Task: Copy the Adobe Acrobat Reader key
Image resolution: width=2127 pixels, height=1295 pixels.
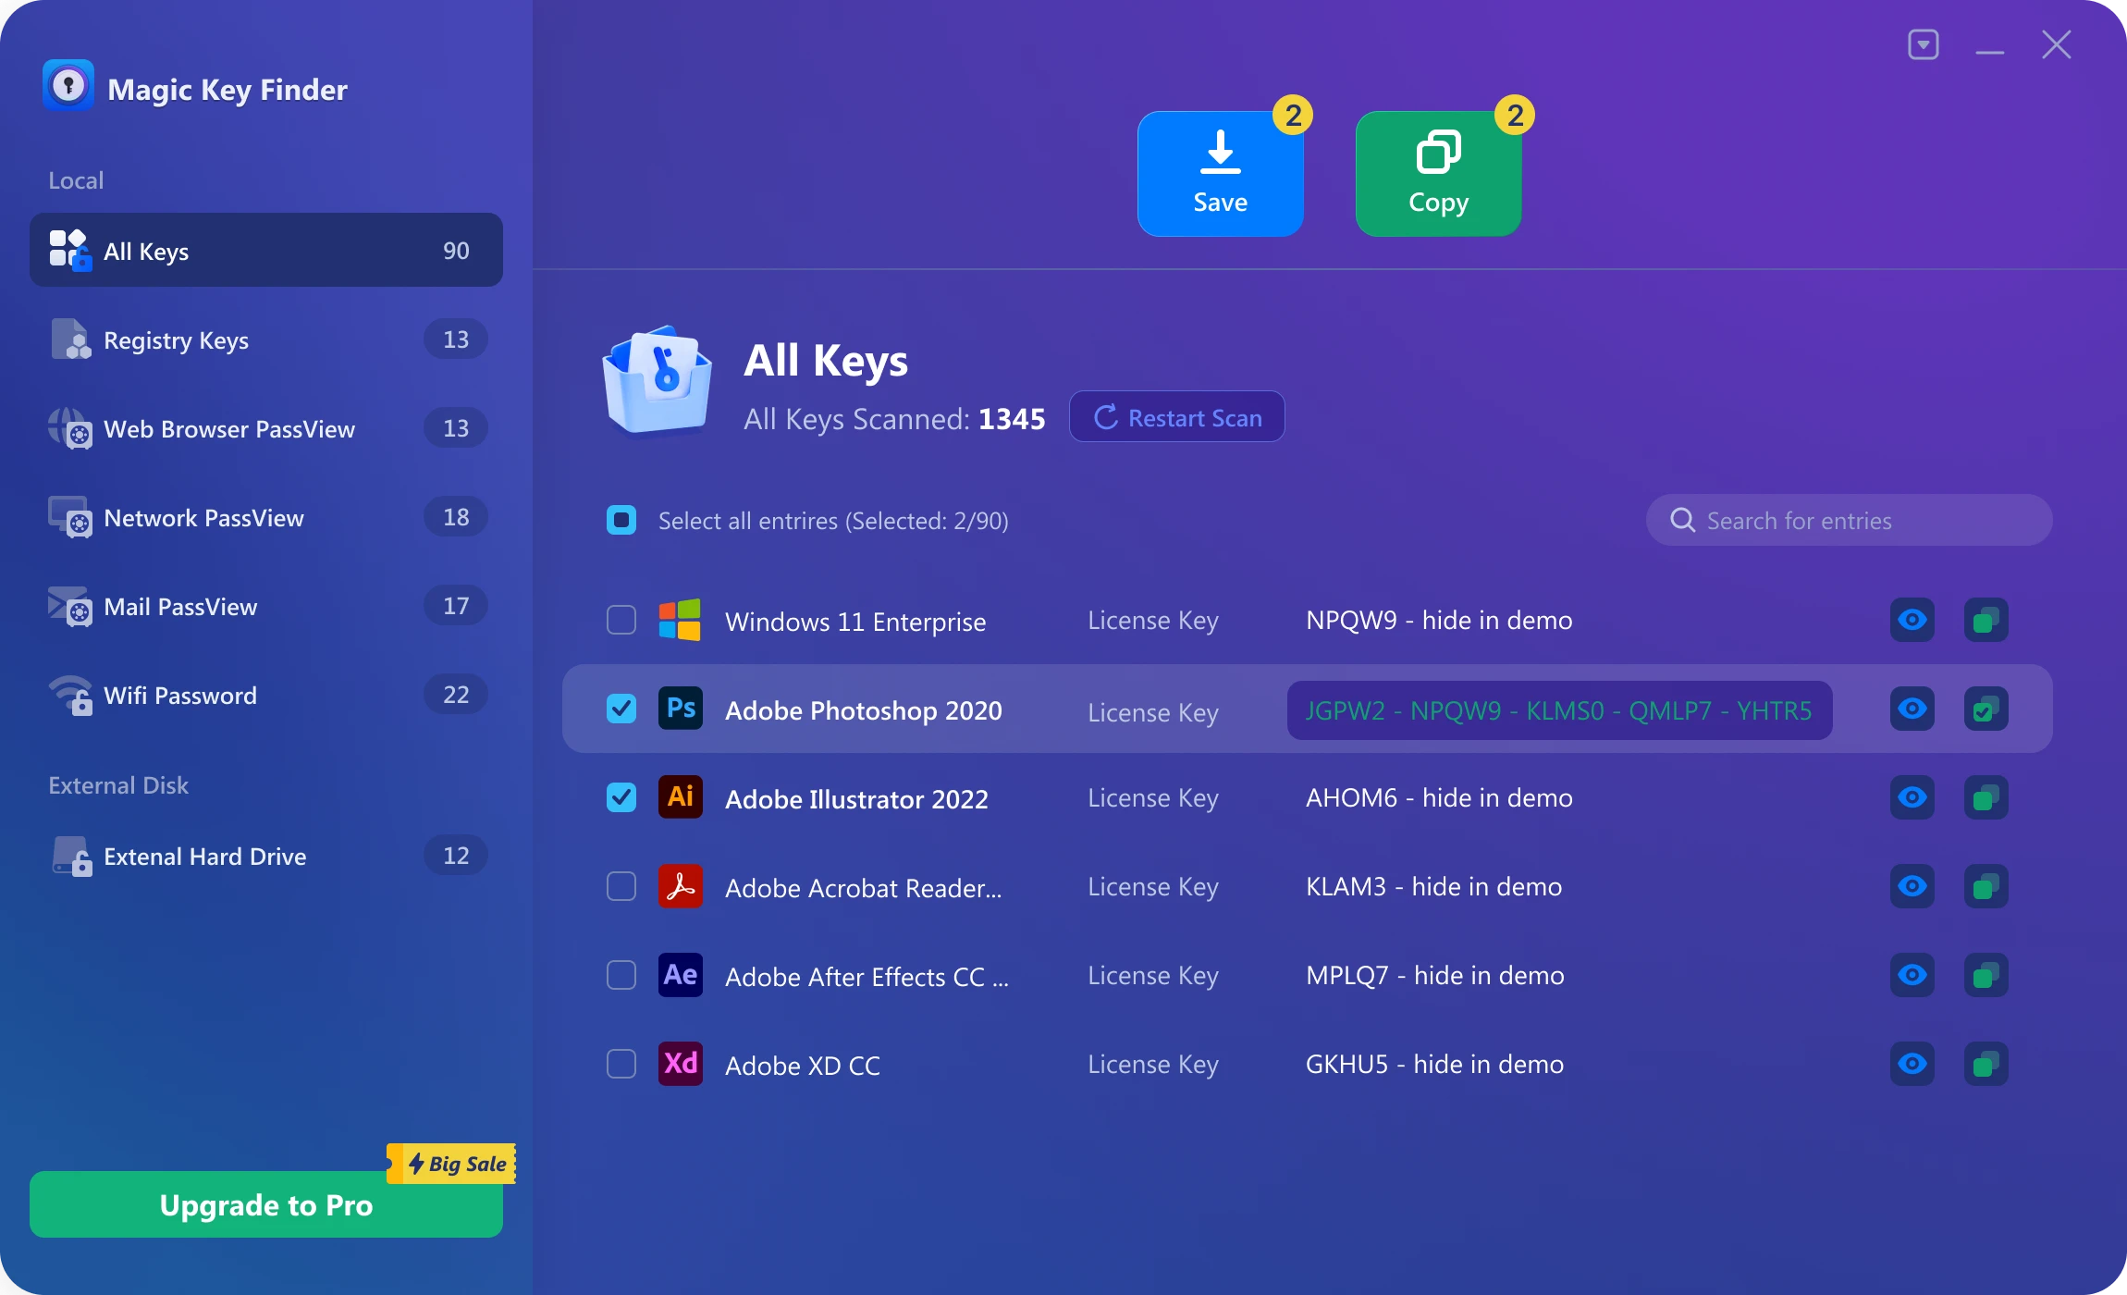Action: (1986, 886)
